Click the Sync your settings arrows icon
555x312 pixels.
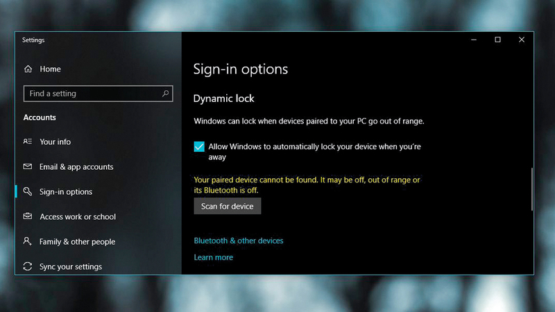(28, 267)
